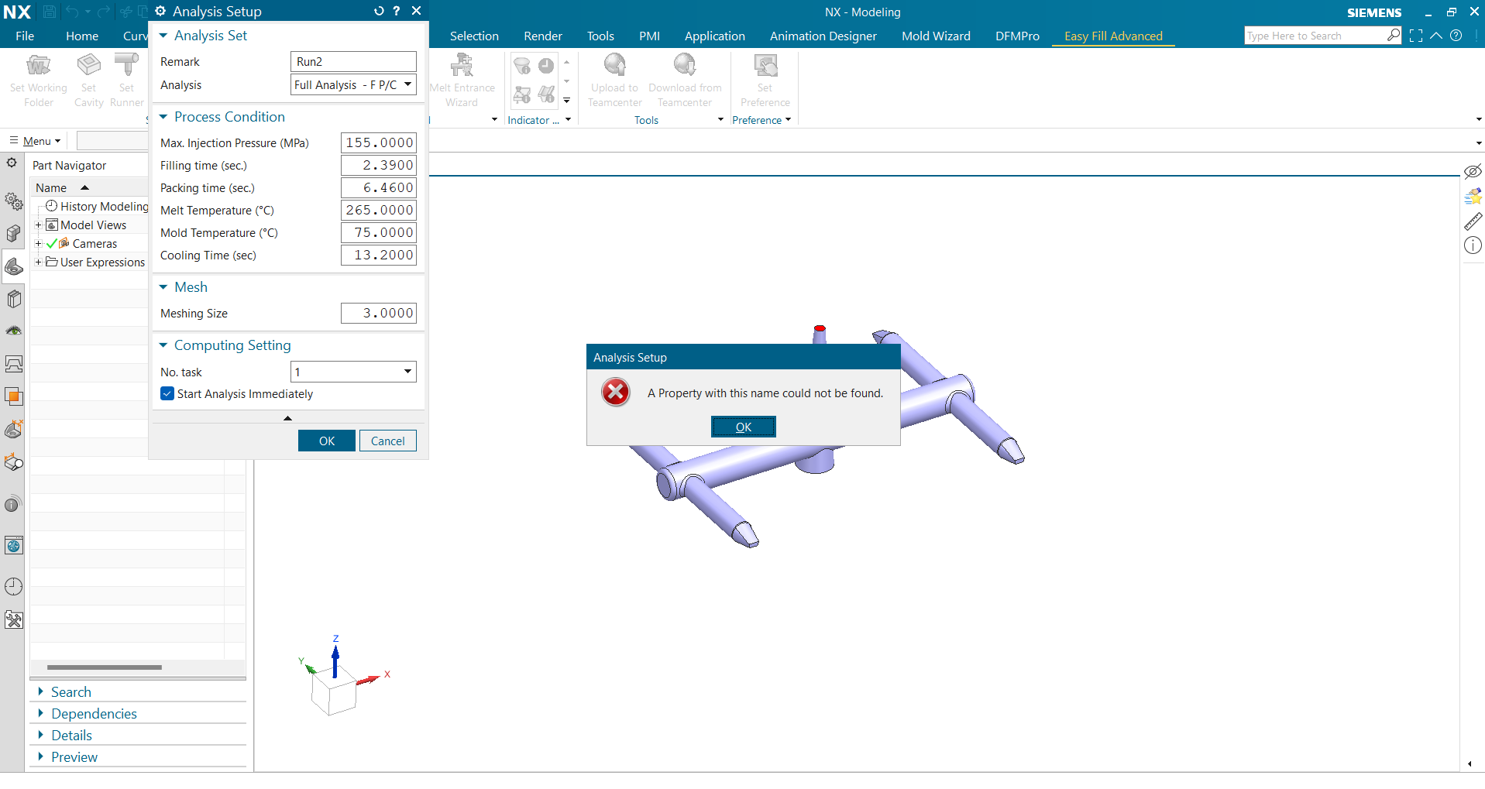Click the measure ruler icon on right edge
Screen dimensions: 1485x789
(x=1473, y=221)
